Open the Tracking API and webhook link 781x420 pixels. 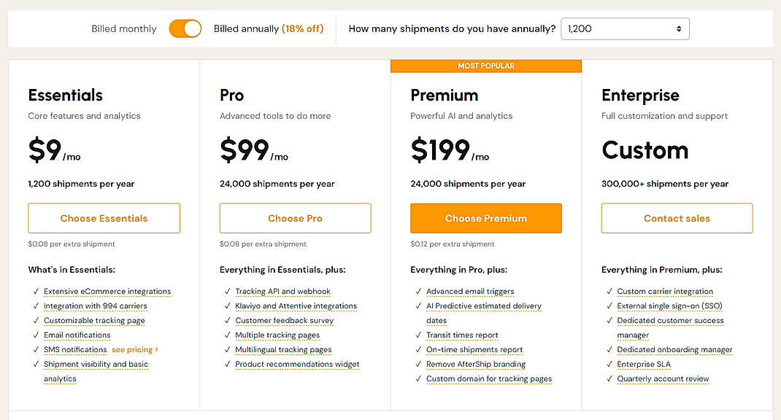tap(282, 291)
